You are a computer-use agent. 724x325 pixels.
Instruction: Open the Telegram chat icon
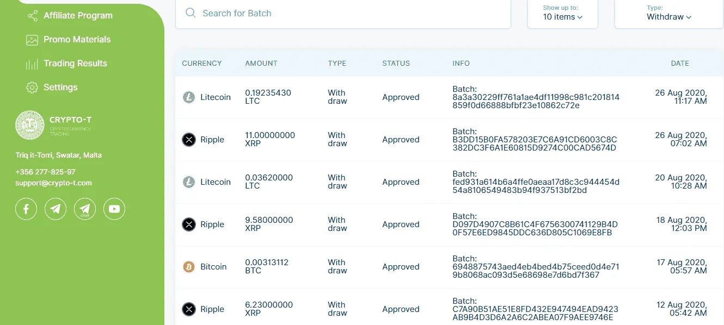pos(85,209)
